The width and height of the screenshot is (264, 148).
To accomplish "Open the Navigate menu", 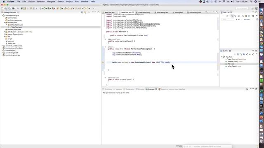I will [x=51, y=2].
